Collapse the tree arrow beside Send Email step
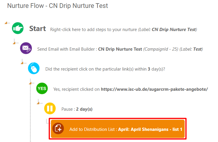218x142 pixels. pyautogui.click(x=14, y=43)
